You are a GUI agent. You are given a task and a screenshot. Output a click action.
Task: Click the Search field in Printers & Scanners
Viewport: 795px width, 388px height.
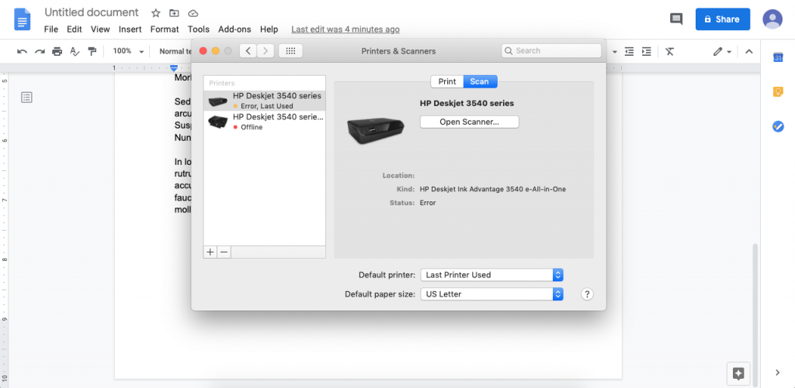pyautogui.click(x=551, y=50)
